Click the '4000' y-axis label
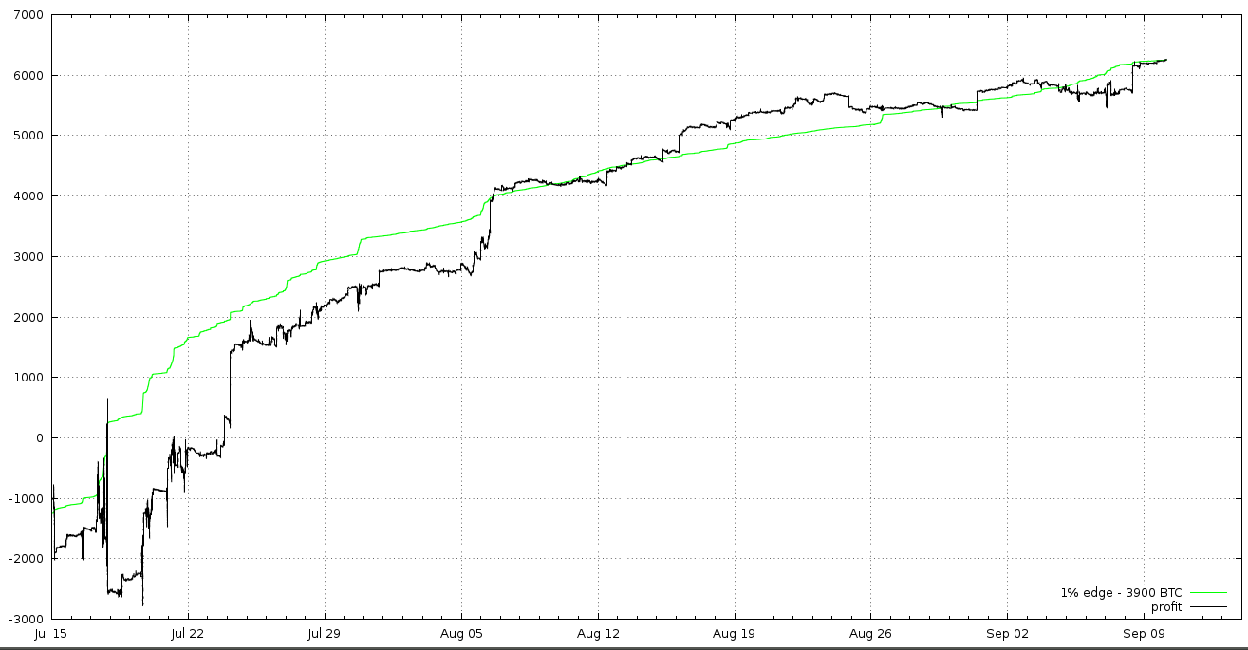The width and height of the screenshot is (1248, 650). click(29, 196)
